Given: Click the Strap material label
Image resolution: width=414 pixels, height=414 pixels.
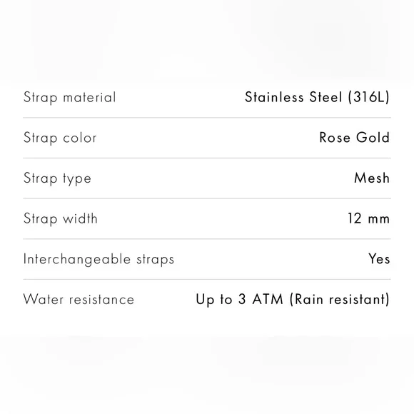Looking at the screenshot, I should (x=70, y=97).
